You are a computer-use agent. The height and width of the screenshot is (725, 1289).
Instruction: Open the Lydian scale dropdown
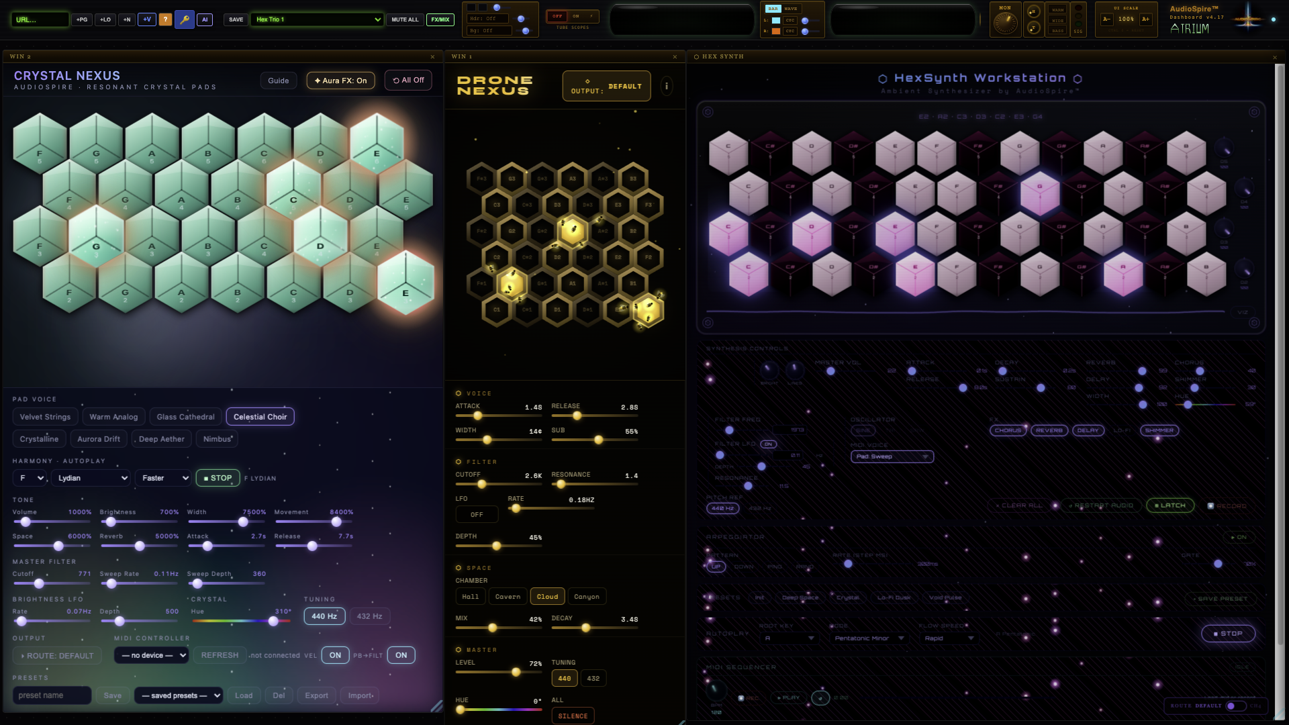(91, 478)
